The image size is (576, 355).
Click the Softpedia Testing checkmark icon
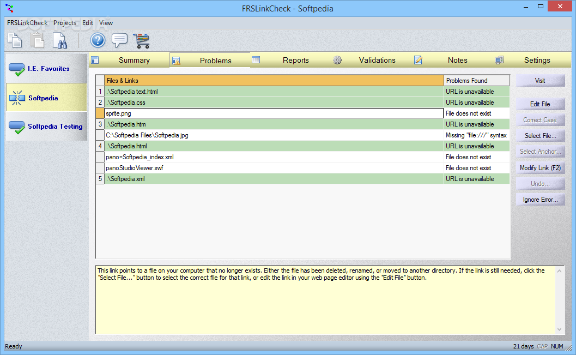point(16,127)
